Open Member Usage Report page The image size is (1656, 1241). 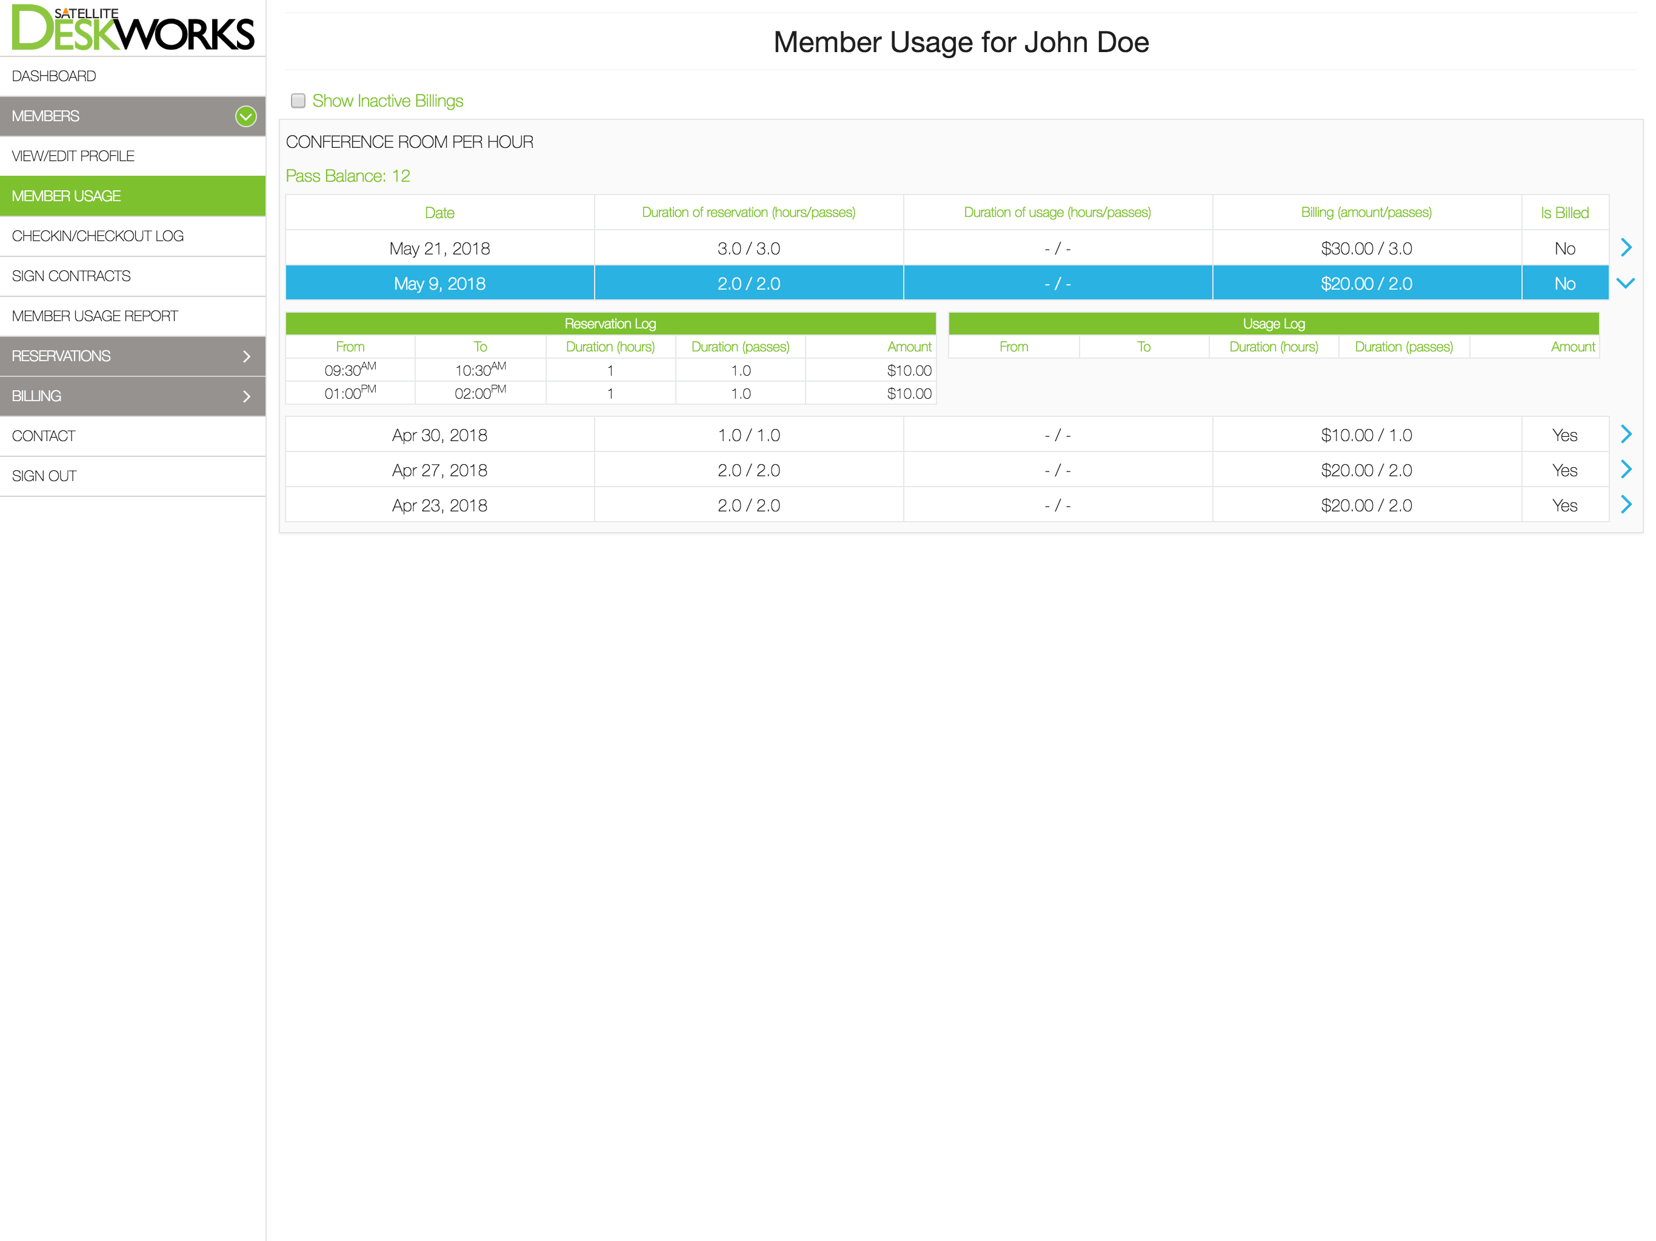pyautogui.click(x=133, y=316)
